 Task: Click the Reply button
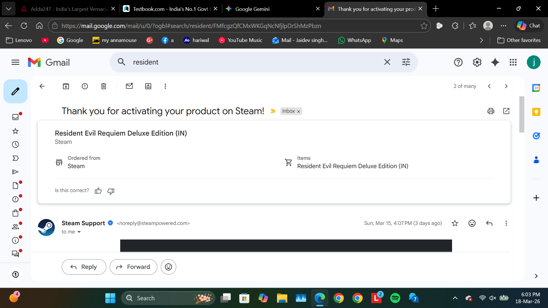point(84,267)
